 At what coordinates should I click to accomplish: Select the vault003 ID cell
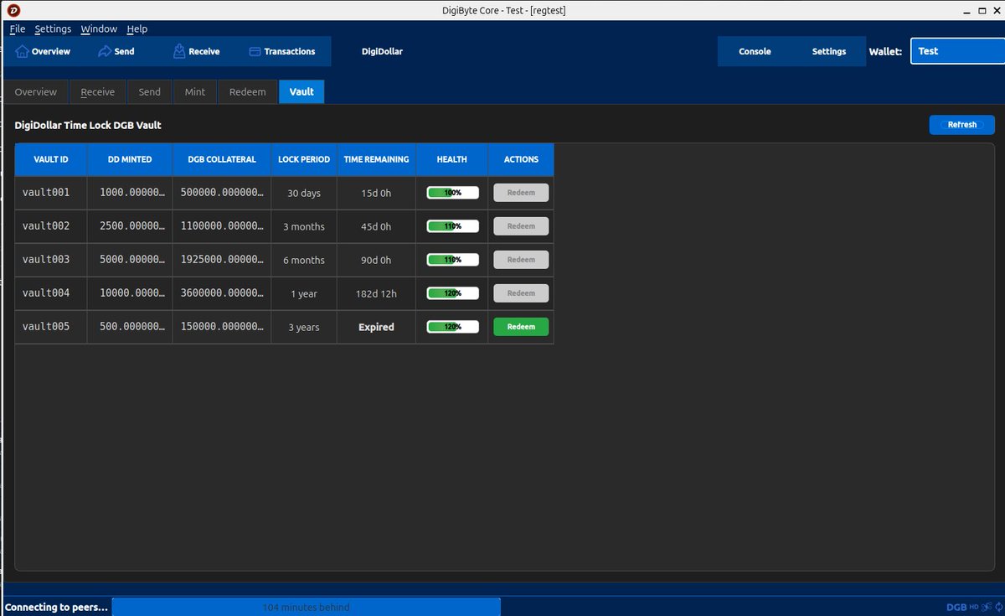pos(51,260)
